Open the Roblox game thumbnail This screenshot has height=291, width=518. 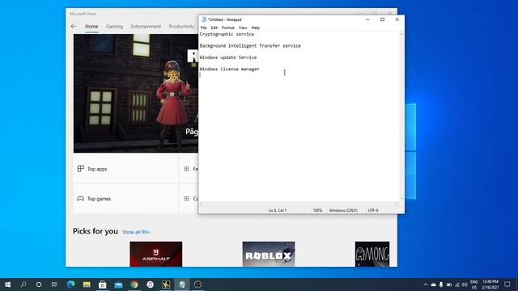point(269,254)
